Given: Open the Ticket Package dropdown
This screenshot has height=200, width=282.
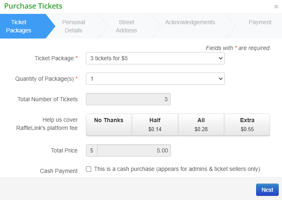Looking at the screenshot, I should (x=155, y=58).
